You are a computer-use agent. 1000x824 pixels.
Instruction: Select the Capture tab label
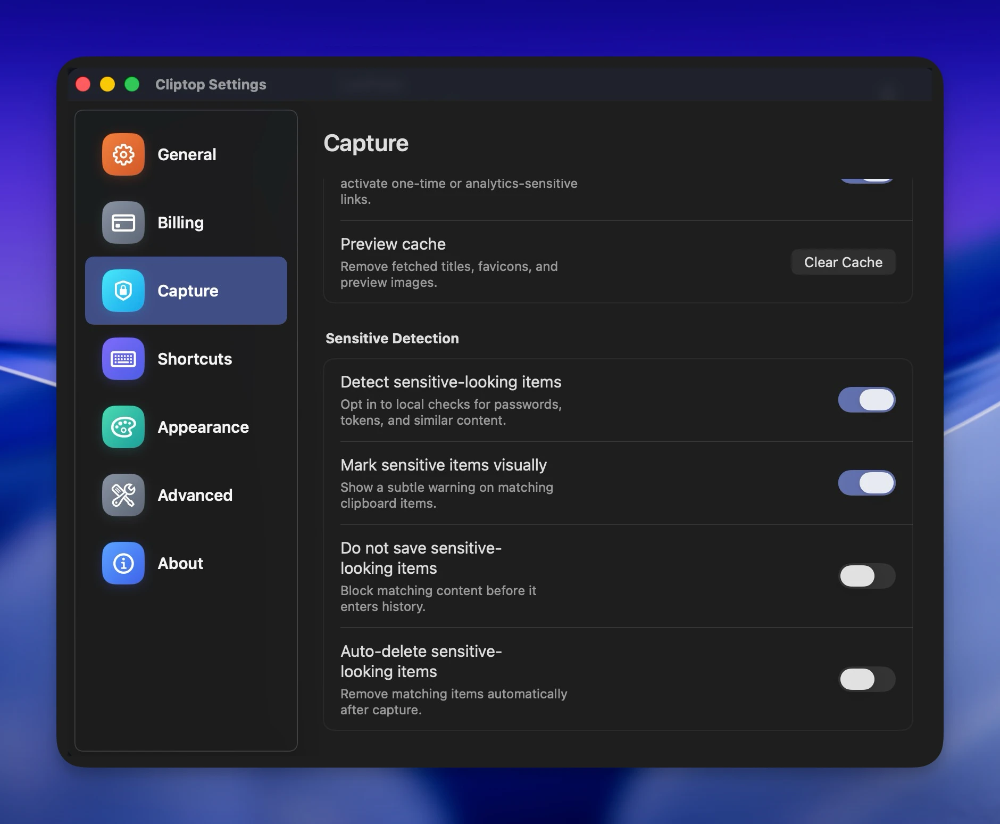[188, 291]
